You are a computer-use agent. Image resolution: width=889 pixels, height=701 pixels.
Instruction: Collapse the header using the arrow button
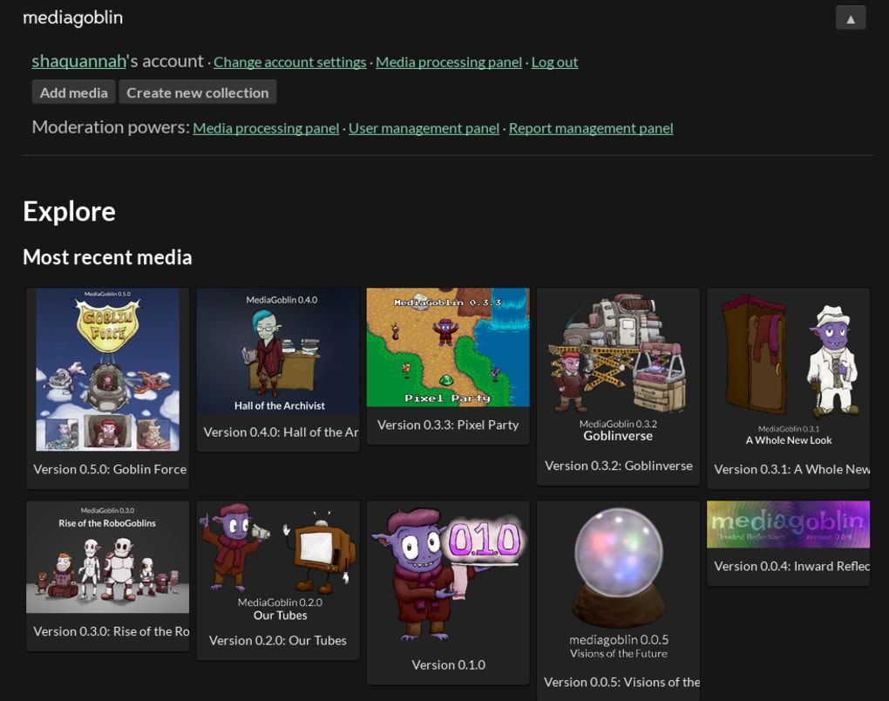(x=850, y=17)
